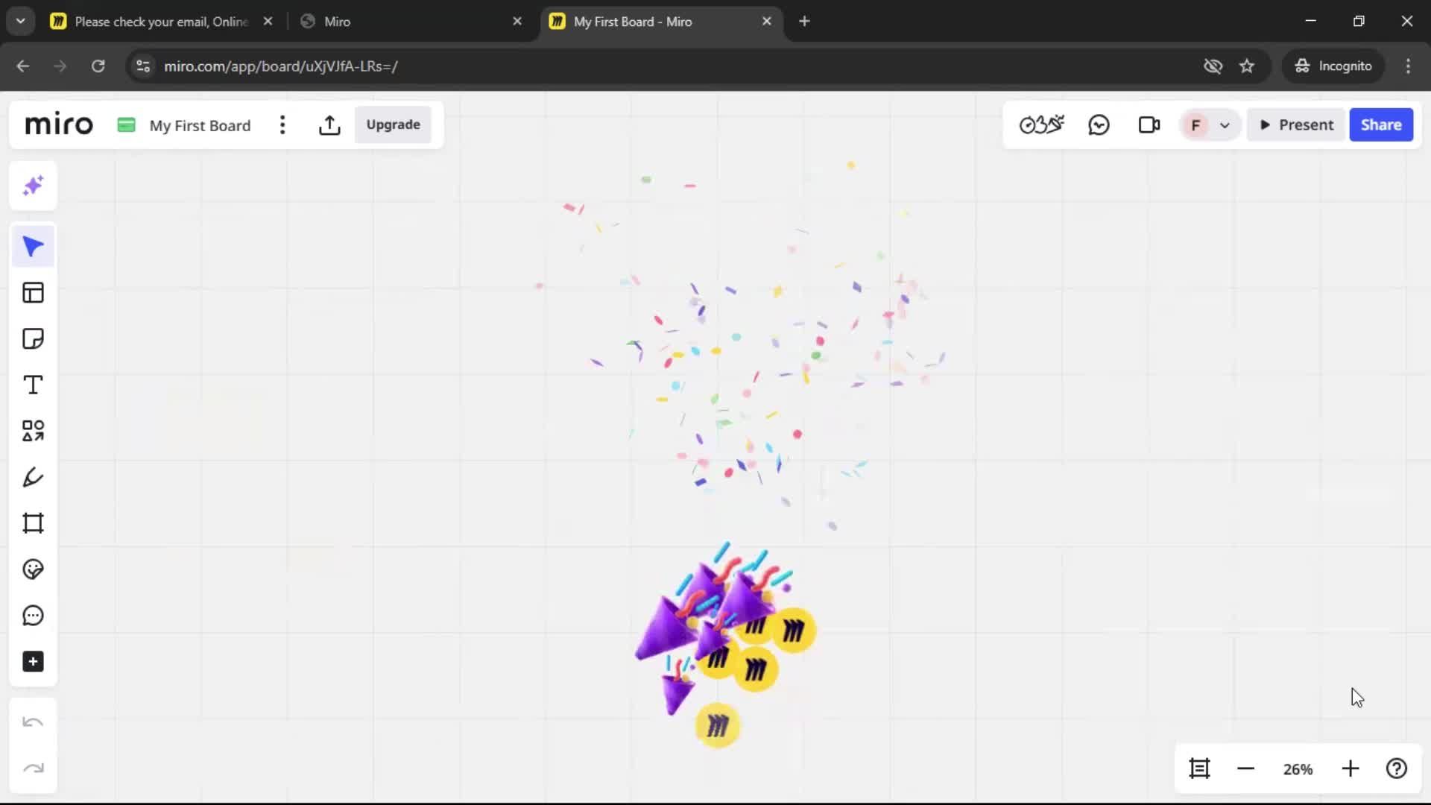Select the Comment tool
Viewport: 1431px width, 805px height.
pos(33,616)
